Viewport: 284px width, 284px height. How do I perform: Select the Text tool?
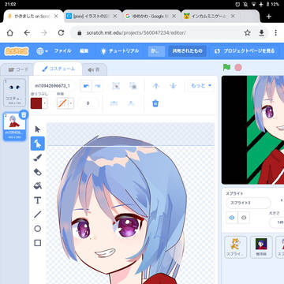38,200
